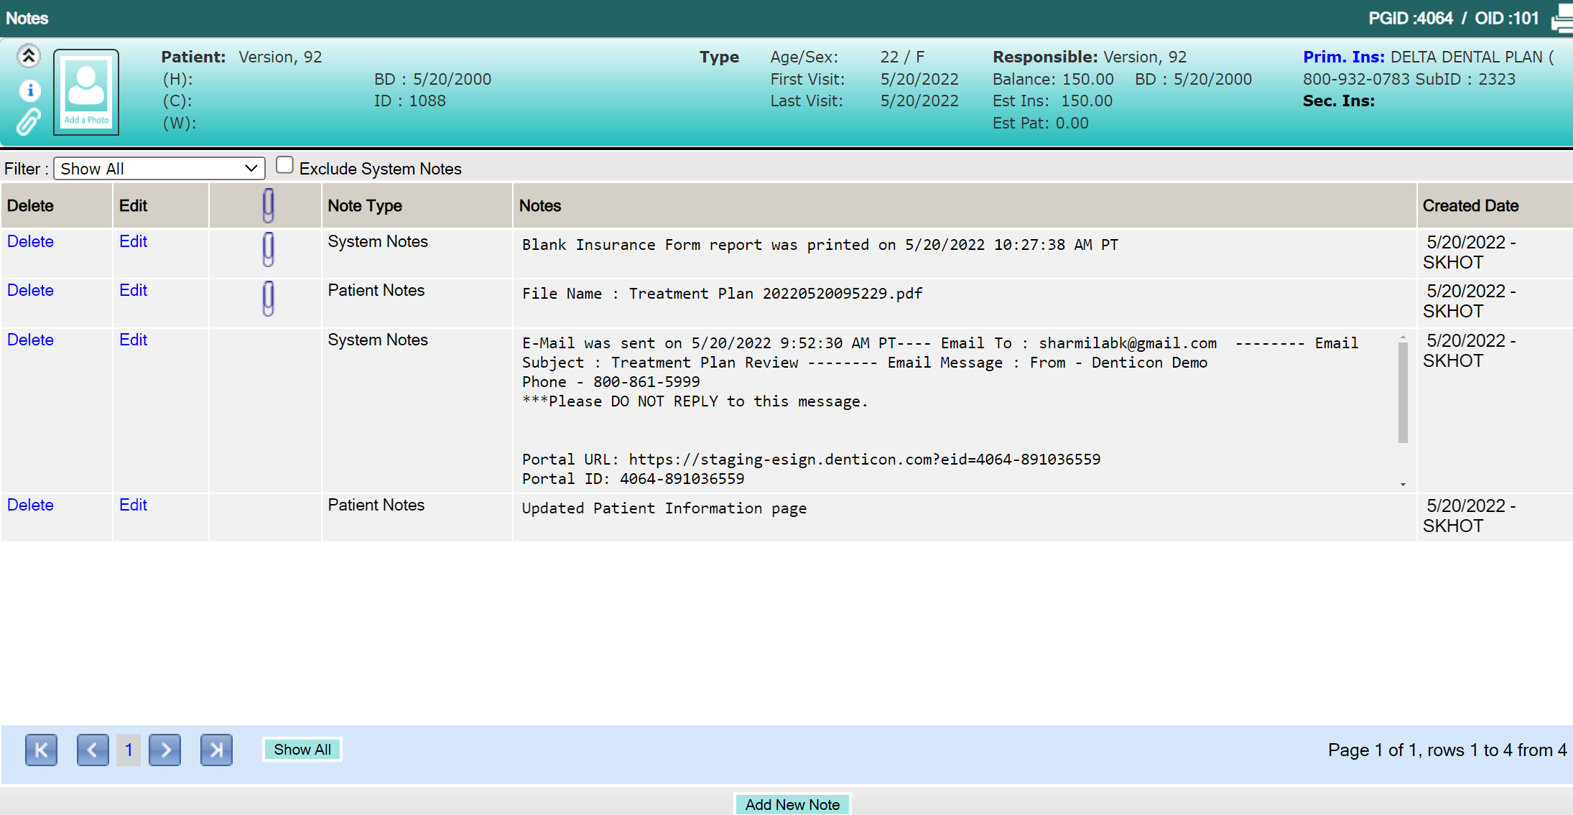
Task: Open the patient info icon
Action: 29,90
